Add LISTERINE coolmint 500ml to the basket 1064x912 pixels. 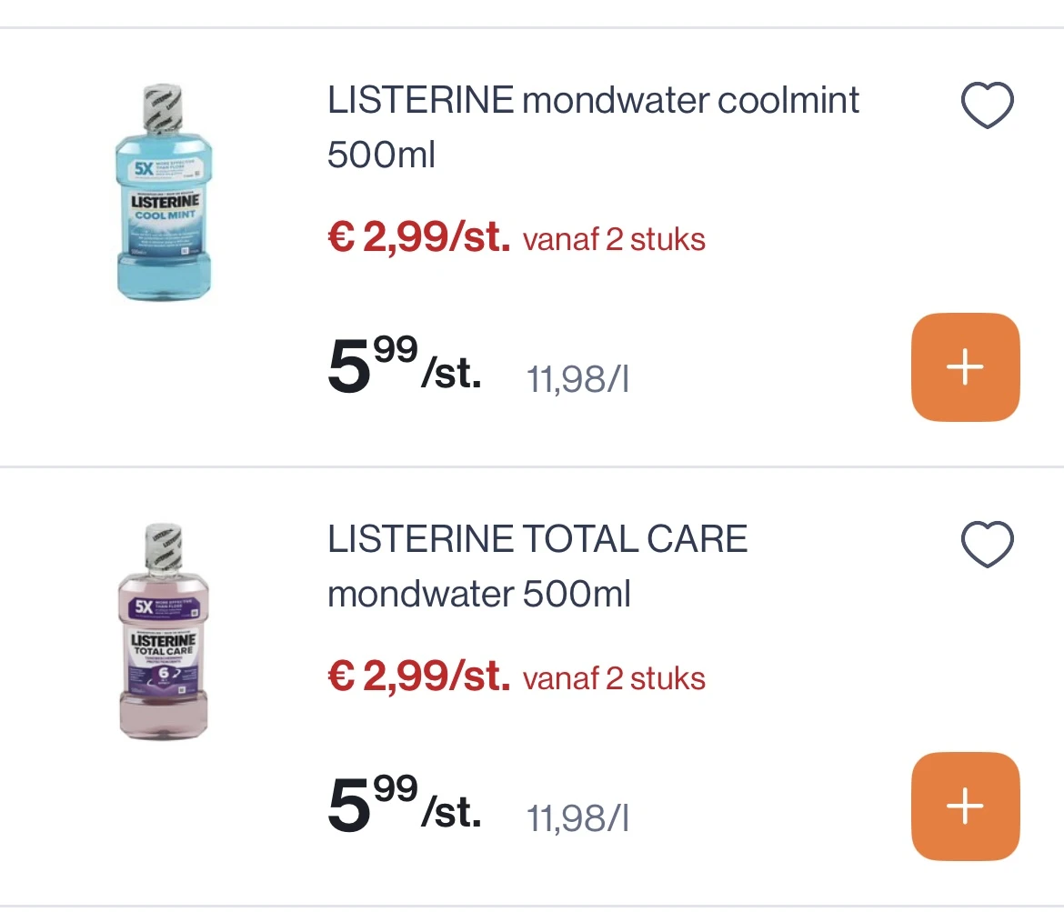tap(966, 367)
